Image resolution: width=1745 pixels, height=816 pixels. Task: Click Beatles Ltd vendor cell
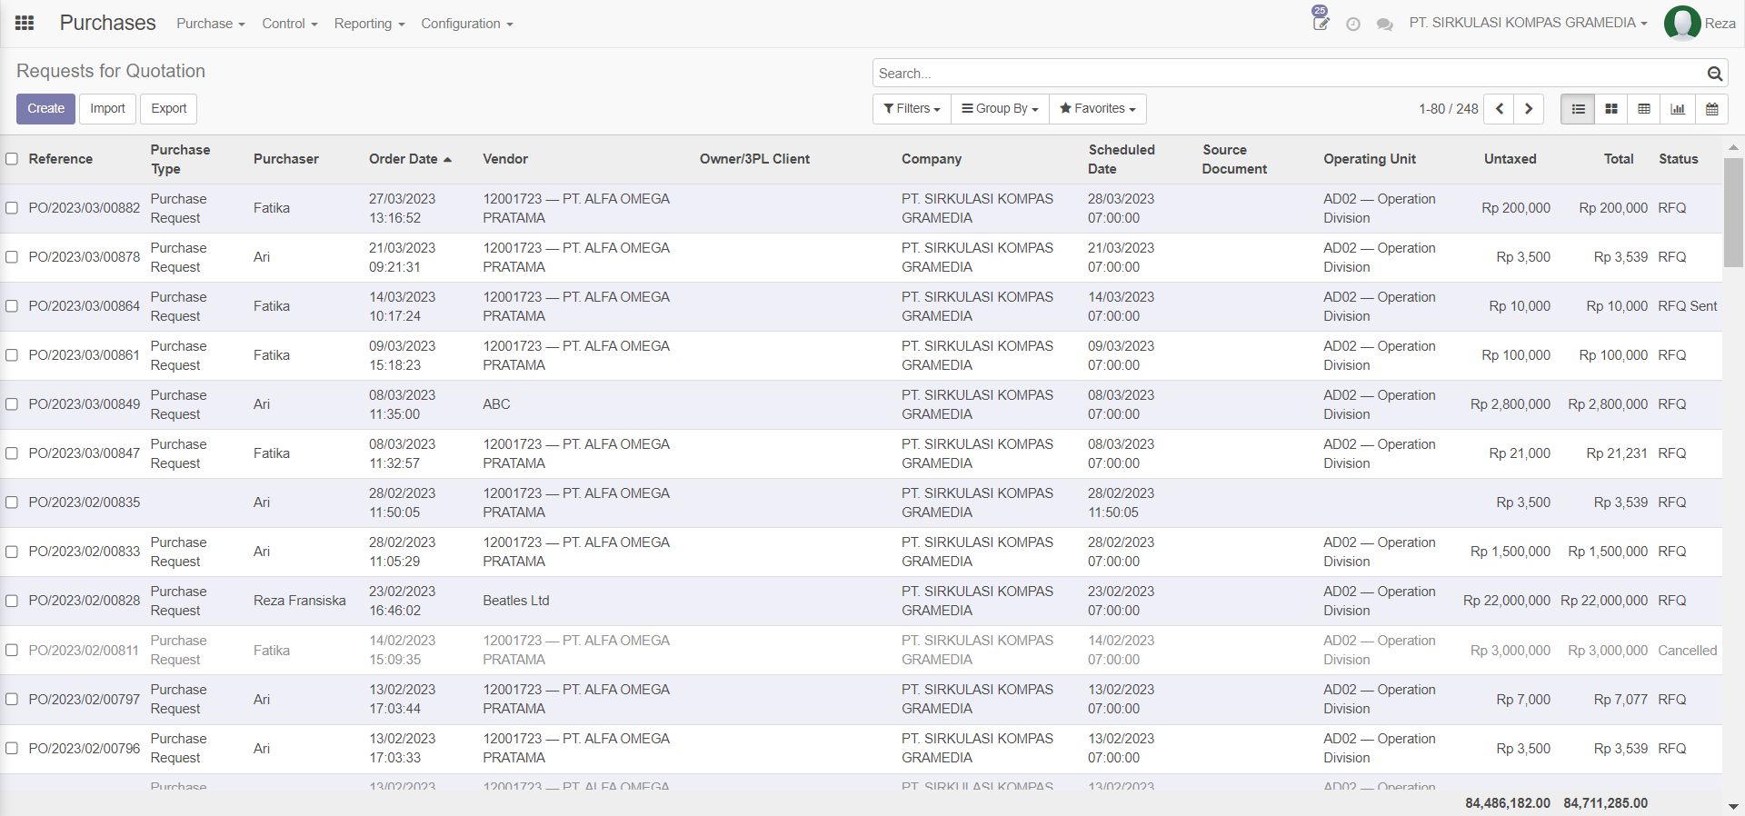tap(516, 601)
